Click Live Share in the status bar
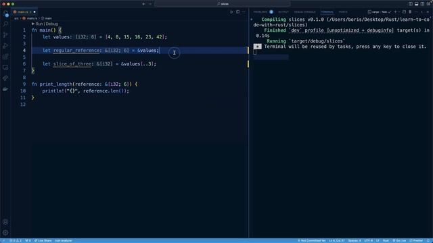Viewport: 433px width, 243px height. tap(43, 240)
